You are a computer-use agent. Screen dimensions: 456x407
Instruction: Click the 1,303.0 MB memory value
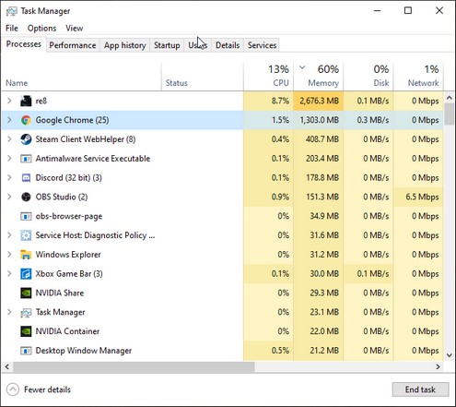point(320,120)
